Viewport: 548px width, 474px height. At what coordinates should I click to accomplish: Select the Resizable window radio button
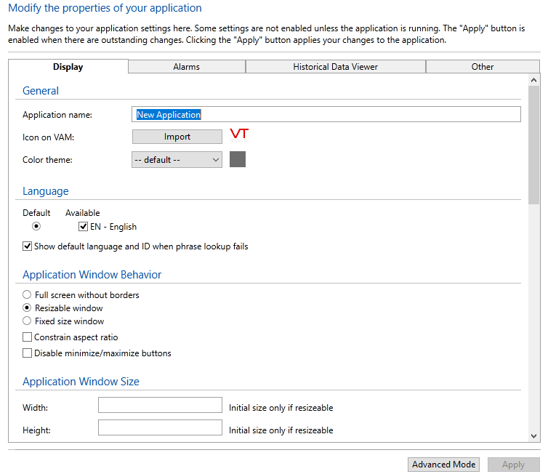tap(28, 308)
